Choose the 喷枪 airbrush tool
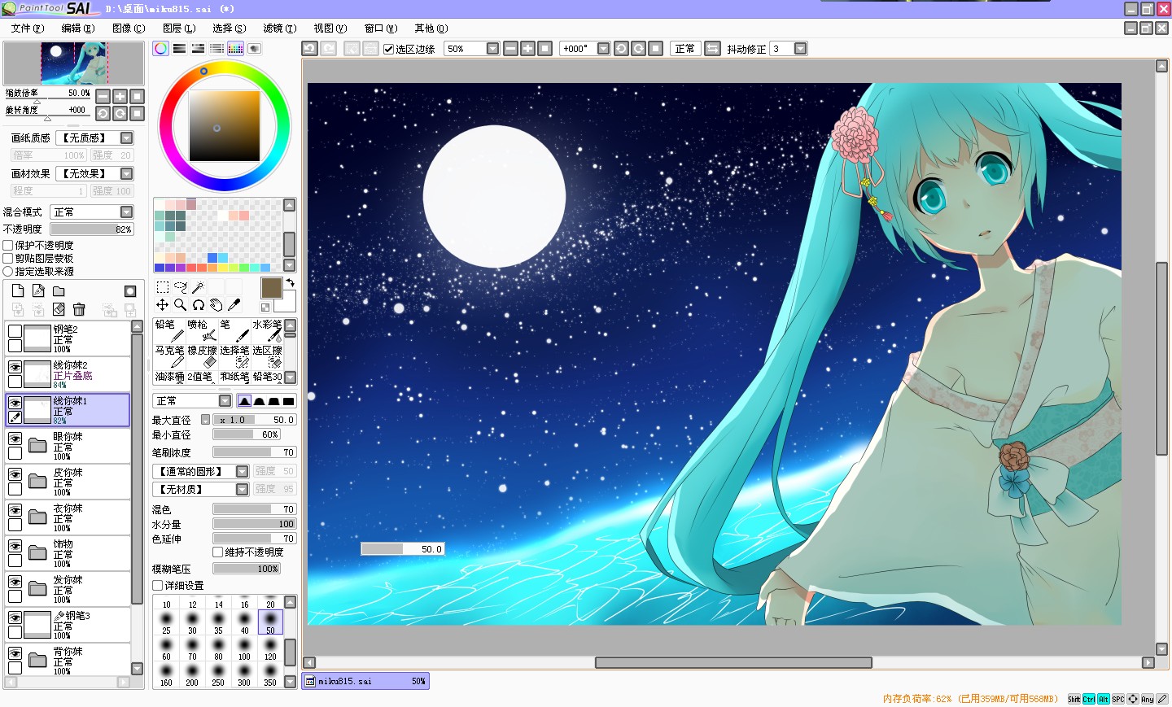Viewport: 1172px width, 707px height. pyautogui.click(x=202, y=330)
